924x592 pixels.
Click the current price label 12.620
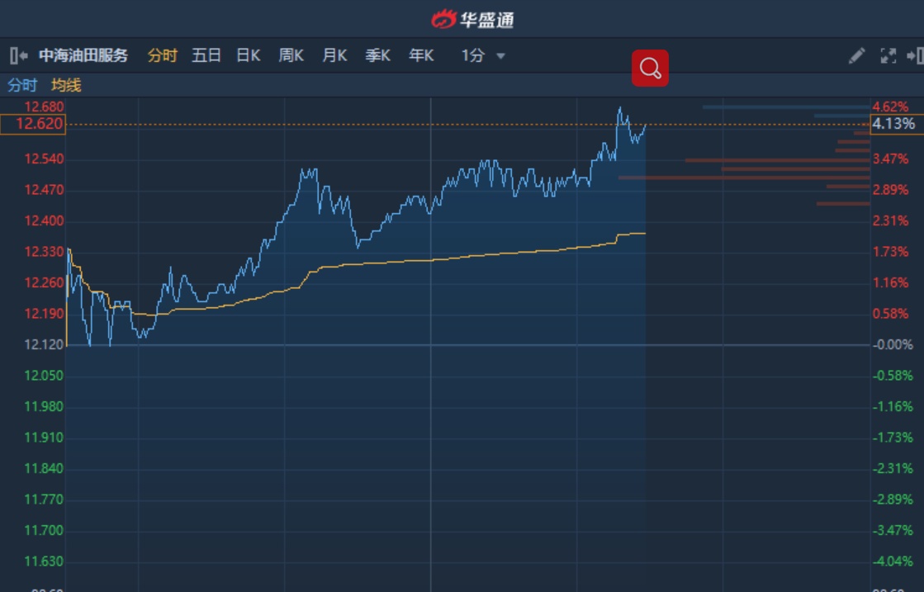click(44, 124)
